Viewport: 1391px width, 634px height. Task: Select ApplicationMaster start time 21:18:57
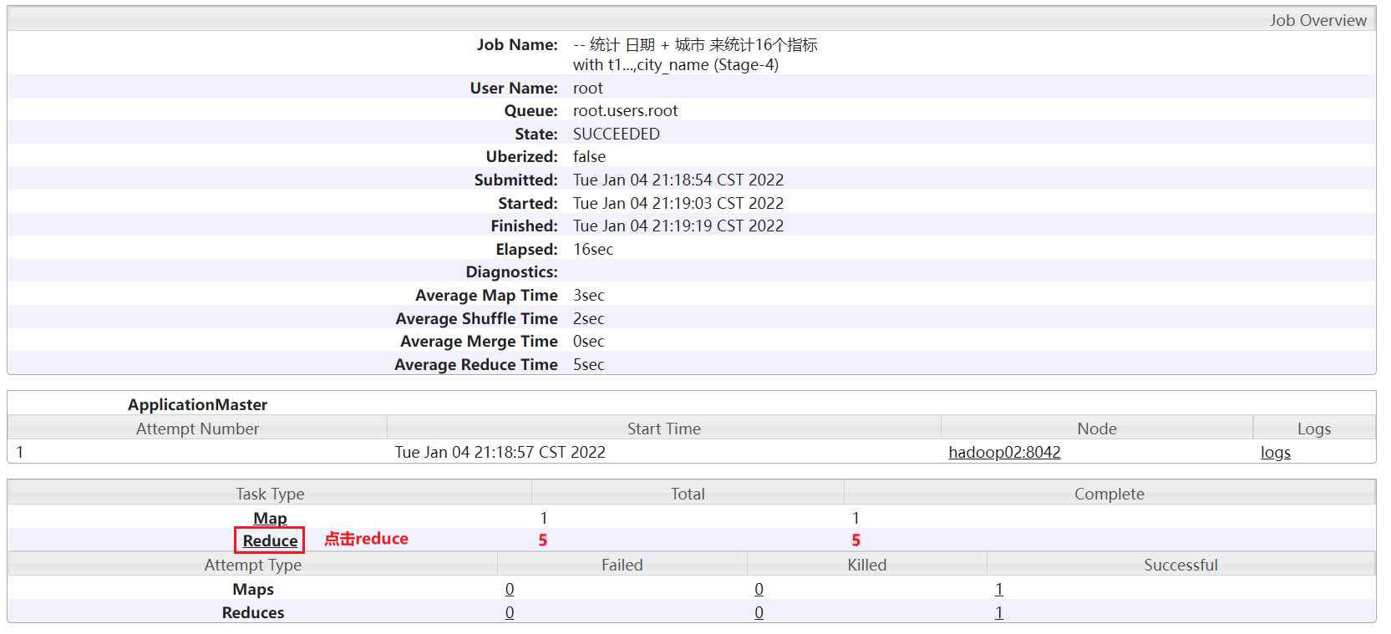point(500,452)
